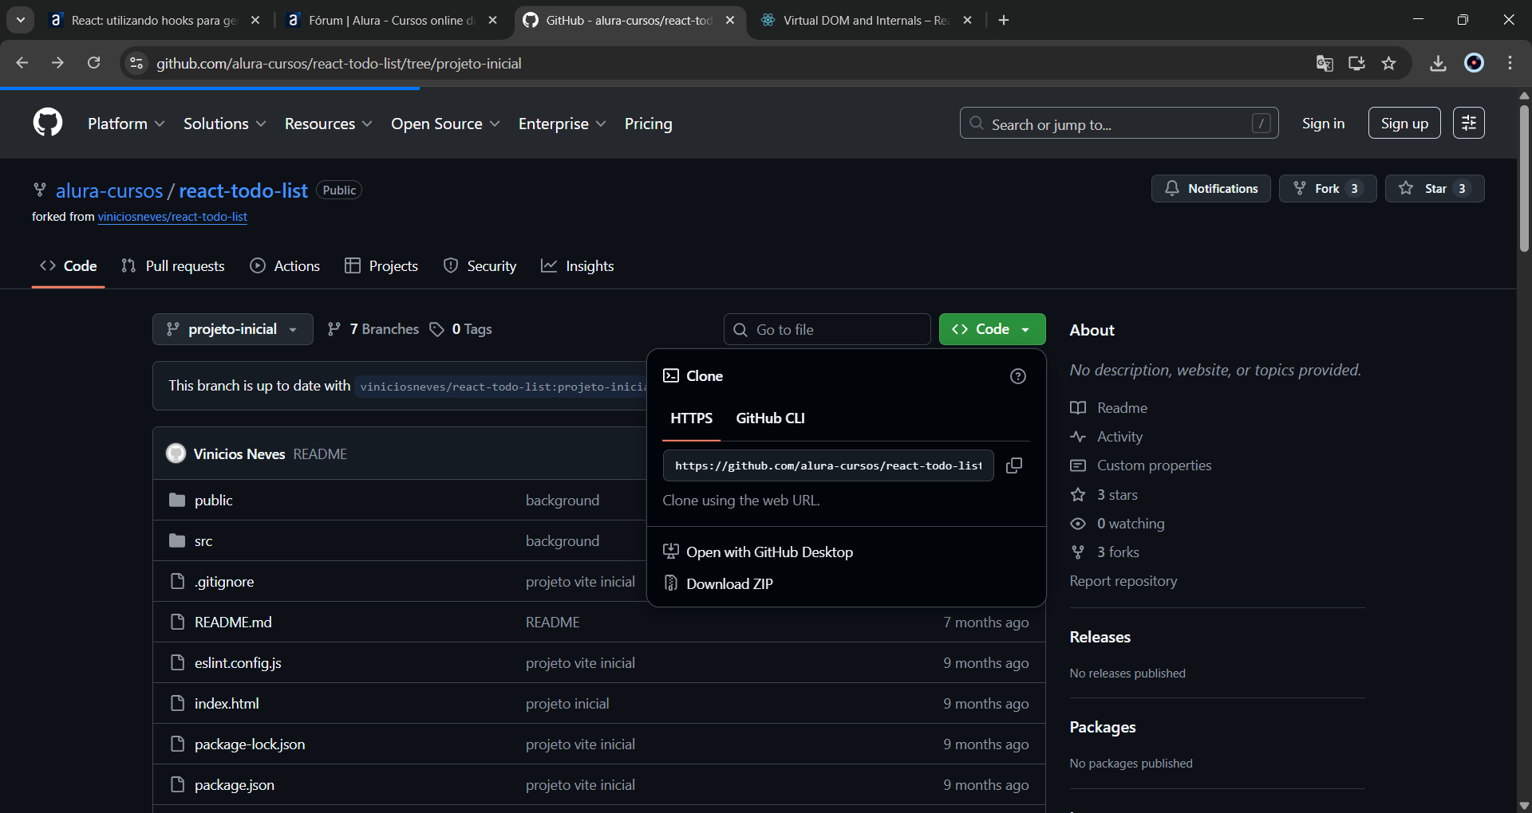Screen dimensions: 1532x813
Task: Select Download ZIP option
Action: (x=729, y=584)
